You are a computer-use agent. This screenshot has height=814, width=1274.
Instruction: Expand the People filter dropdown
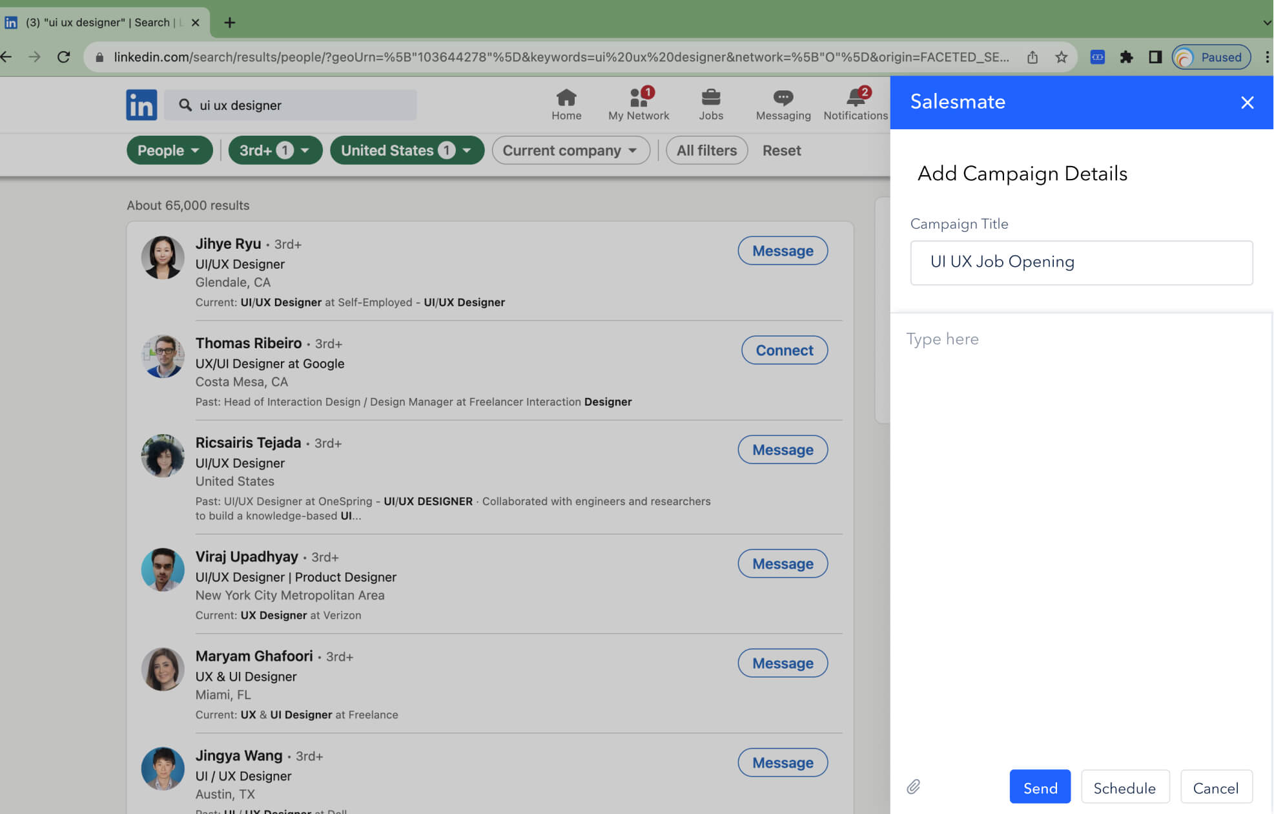click(169, 150)
